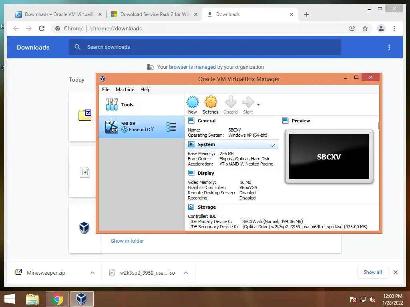
Task: Click the Storage section disk icon
Action: pos(191,207)
